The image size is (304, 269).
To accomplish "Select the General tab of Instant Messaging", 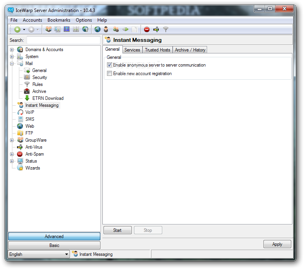I will pos(112,49).
